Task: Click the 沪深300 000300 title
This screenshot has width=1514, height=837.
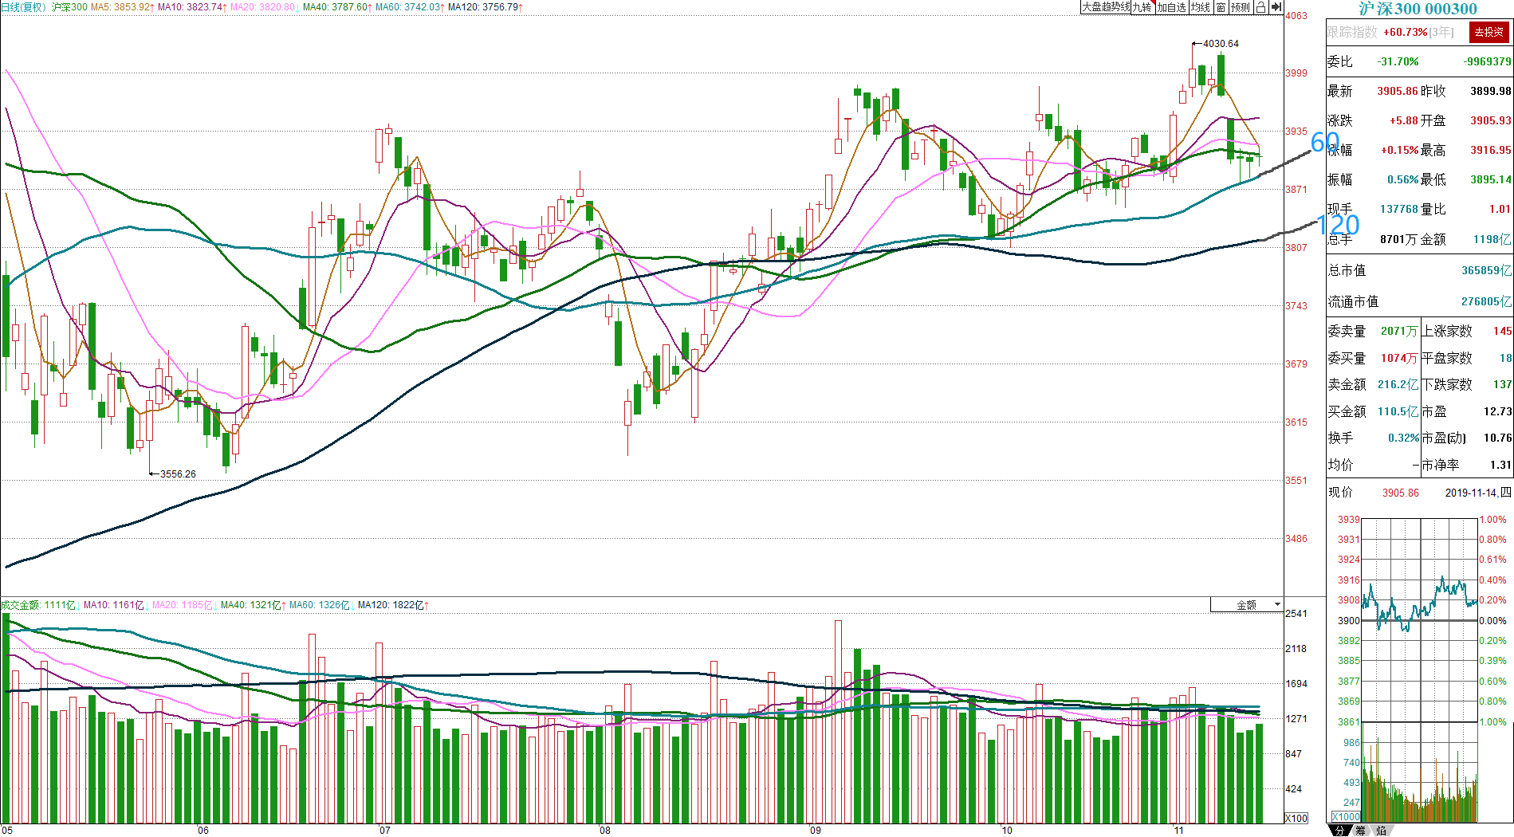Action: point(1418,9)
